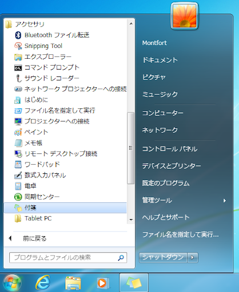This screenshot has height=292, width=239.
Task: Click the program list scrollbar thumb
Action: pos(131,148)
